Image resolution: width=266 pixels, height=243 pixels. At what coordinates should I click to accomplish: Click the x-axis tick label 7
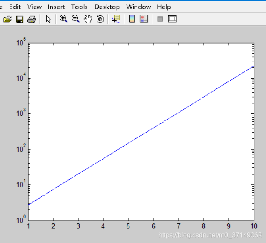click(x=179, y=226)
